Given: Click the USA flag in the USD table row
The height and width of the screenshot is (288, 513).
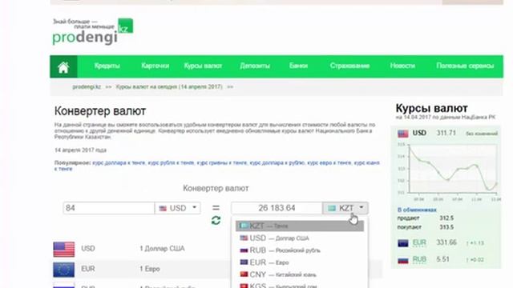Looking at the screenshot, I should tap(64, 249).
